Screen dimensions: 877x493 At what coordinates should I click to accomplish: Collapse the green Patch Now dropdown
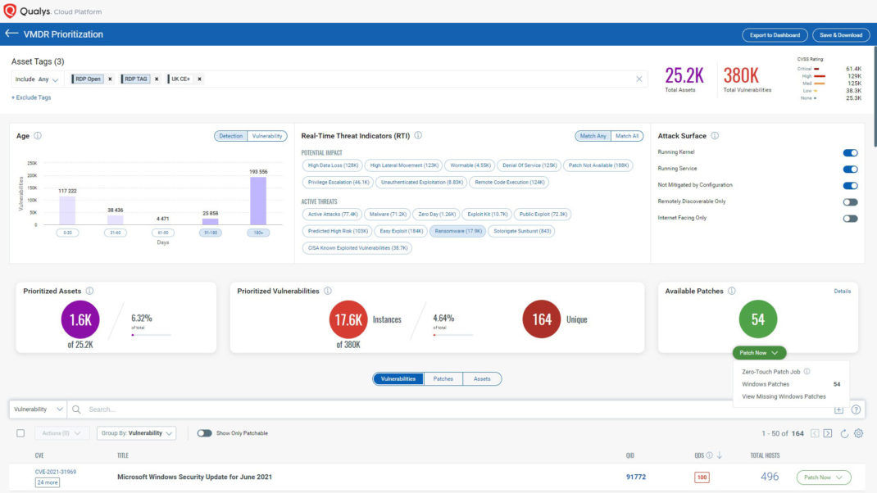[759, 353]
